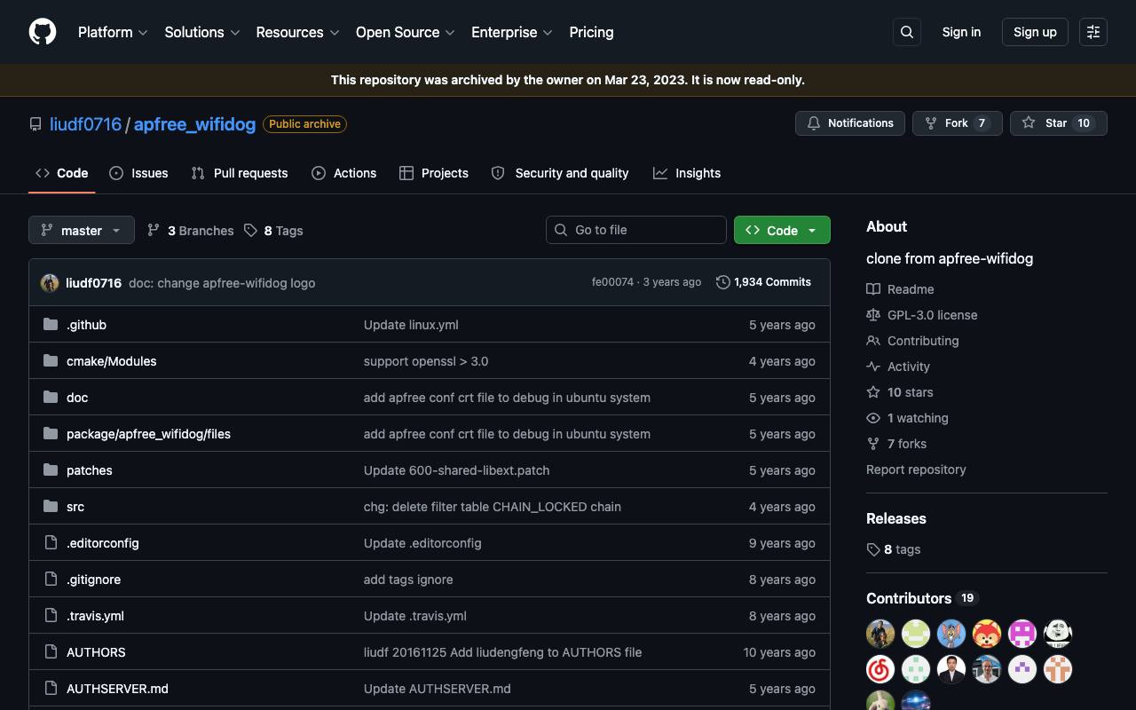Viewport: 1136px width, 710px height.
Task: Open the green Code dropdown button
Action: [782, 230]
